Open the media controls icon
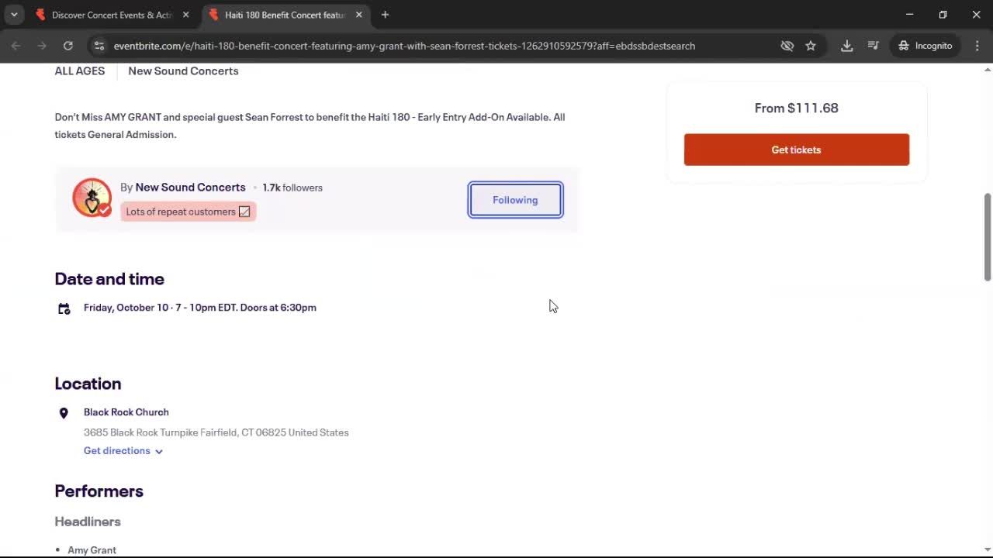993x558 pixels. pyautogui.click(x=873, y=46)
